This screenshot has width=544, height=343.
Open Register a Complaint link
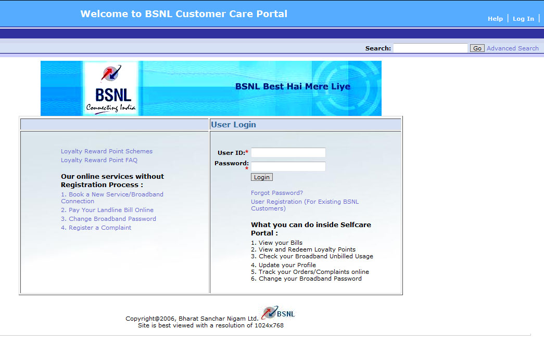pos(96,228)
